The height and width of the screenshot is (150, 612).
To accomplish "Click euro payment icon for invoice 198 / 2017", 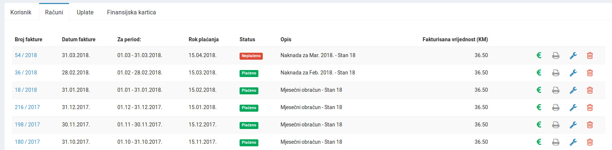I will click(539, 125).
